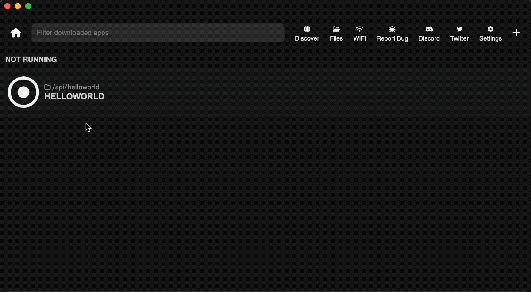531x292 pixels.
Task: Click the plus icon to add an app
Action: (516, 32)
